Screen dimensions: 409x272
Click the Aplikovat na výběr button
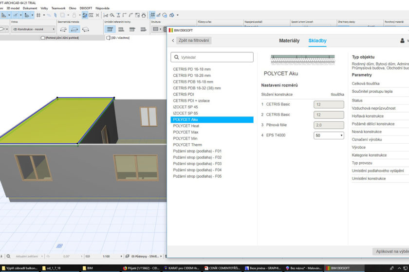390,252
